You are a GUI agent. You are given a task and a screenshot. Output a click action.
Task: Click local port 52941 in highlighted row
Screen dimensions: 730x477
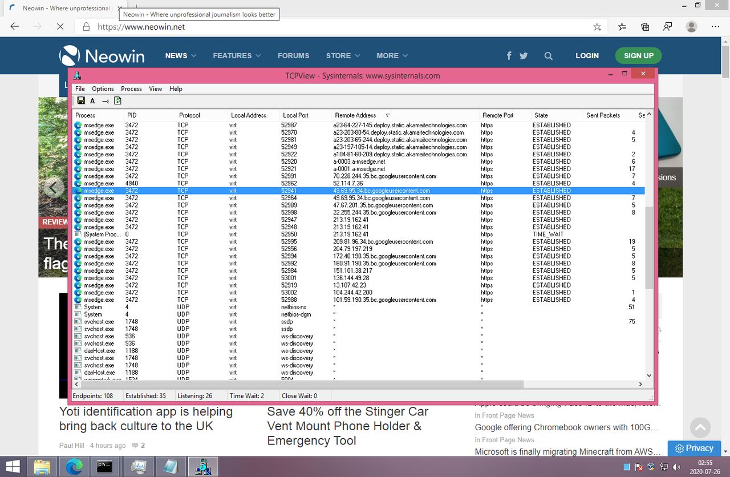coord(289,191)
